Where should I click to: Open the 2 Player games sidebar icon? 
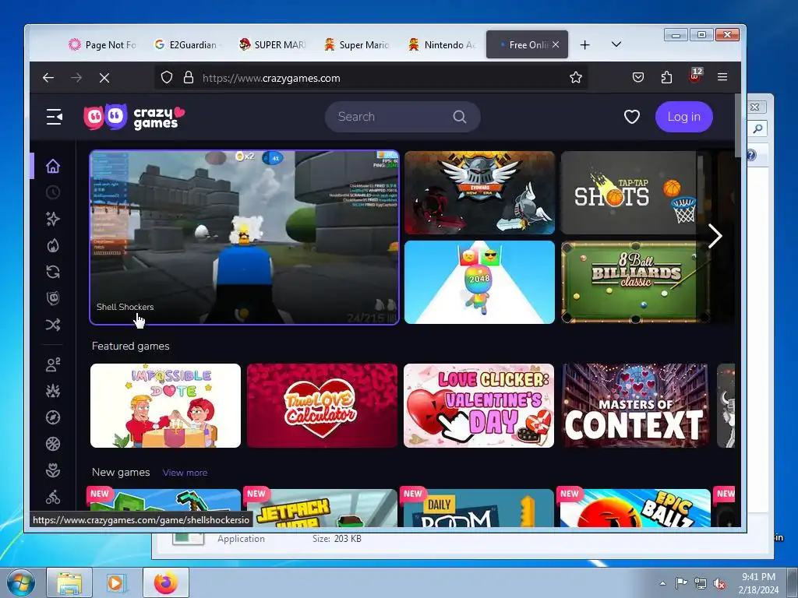coord(53,364)
